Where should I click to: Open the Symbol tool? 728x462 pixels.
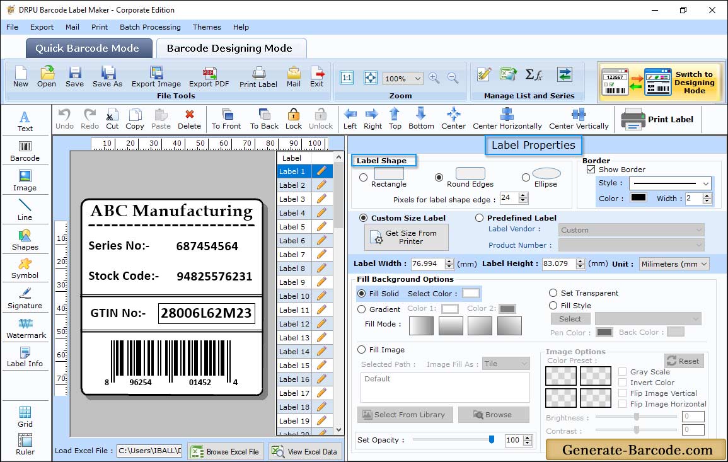(25, 269)
